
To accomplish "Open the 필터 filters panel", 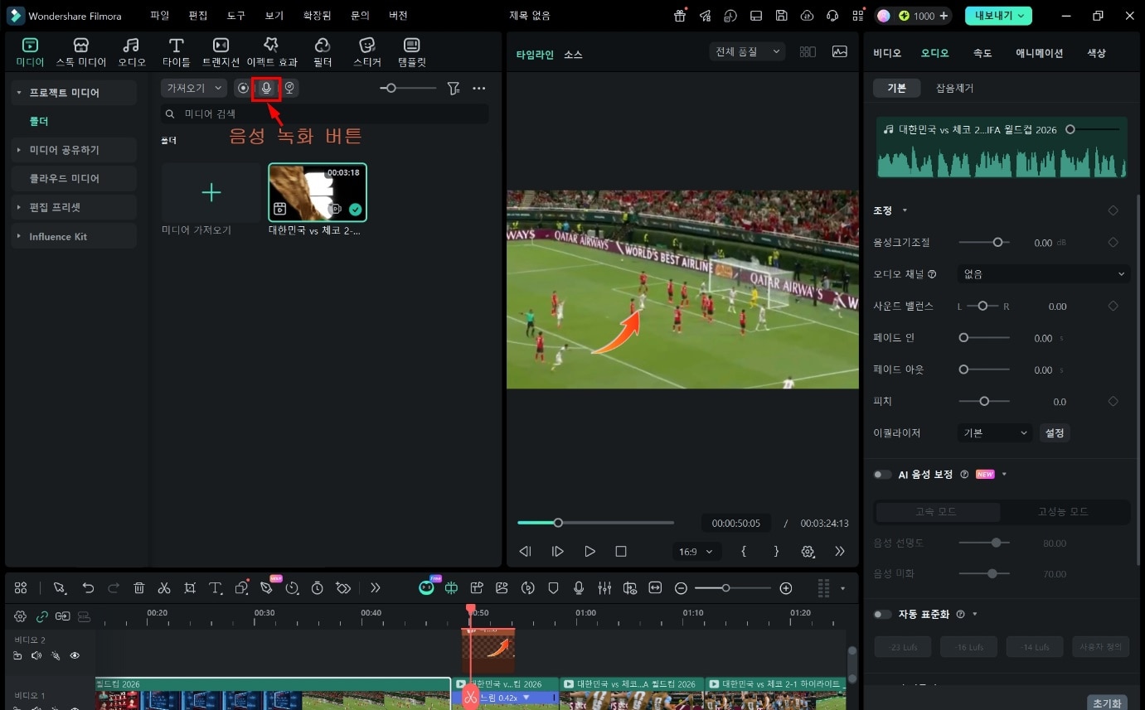I will tap(323, 52).
